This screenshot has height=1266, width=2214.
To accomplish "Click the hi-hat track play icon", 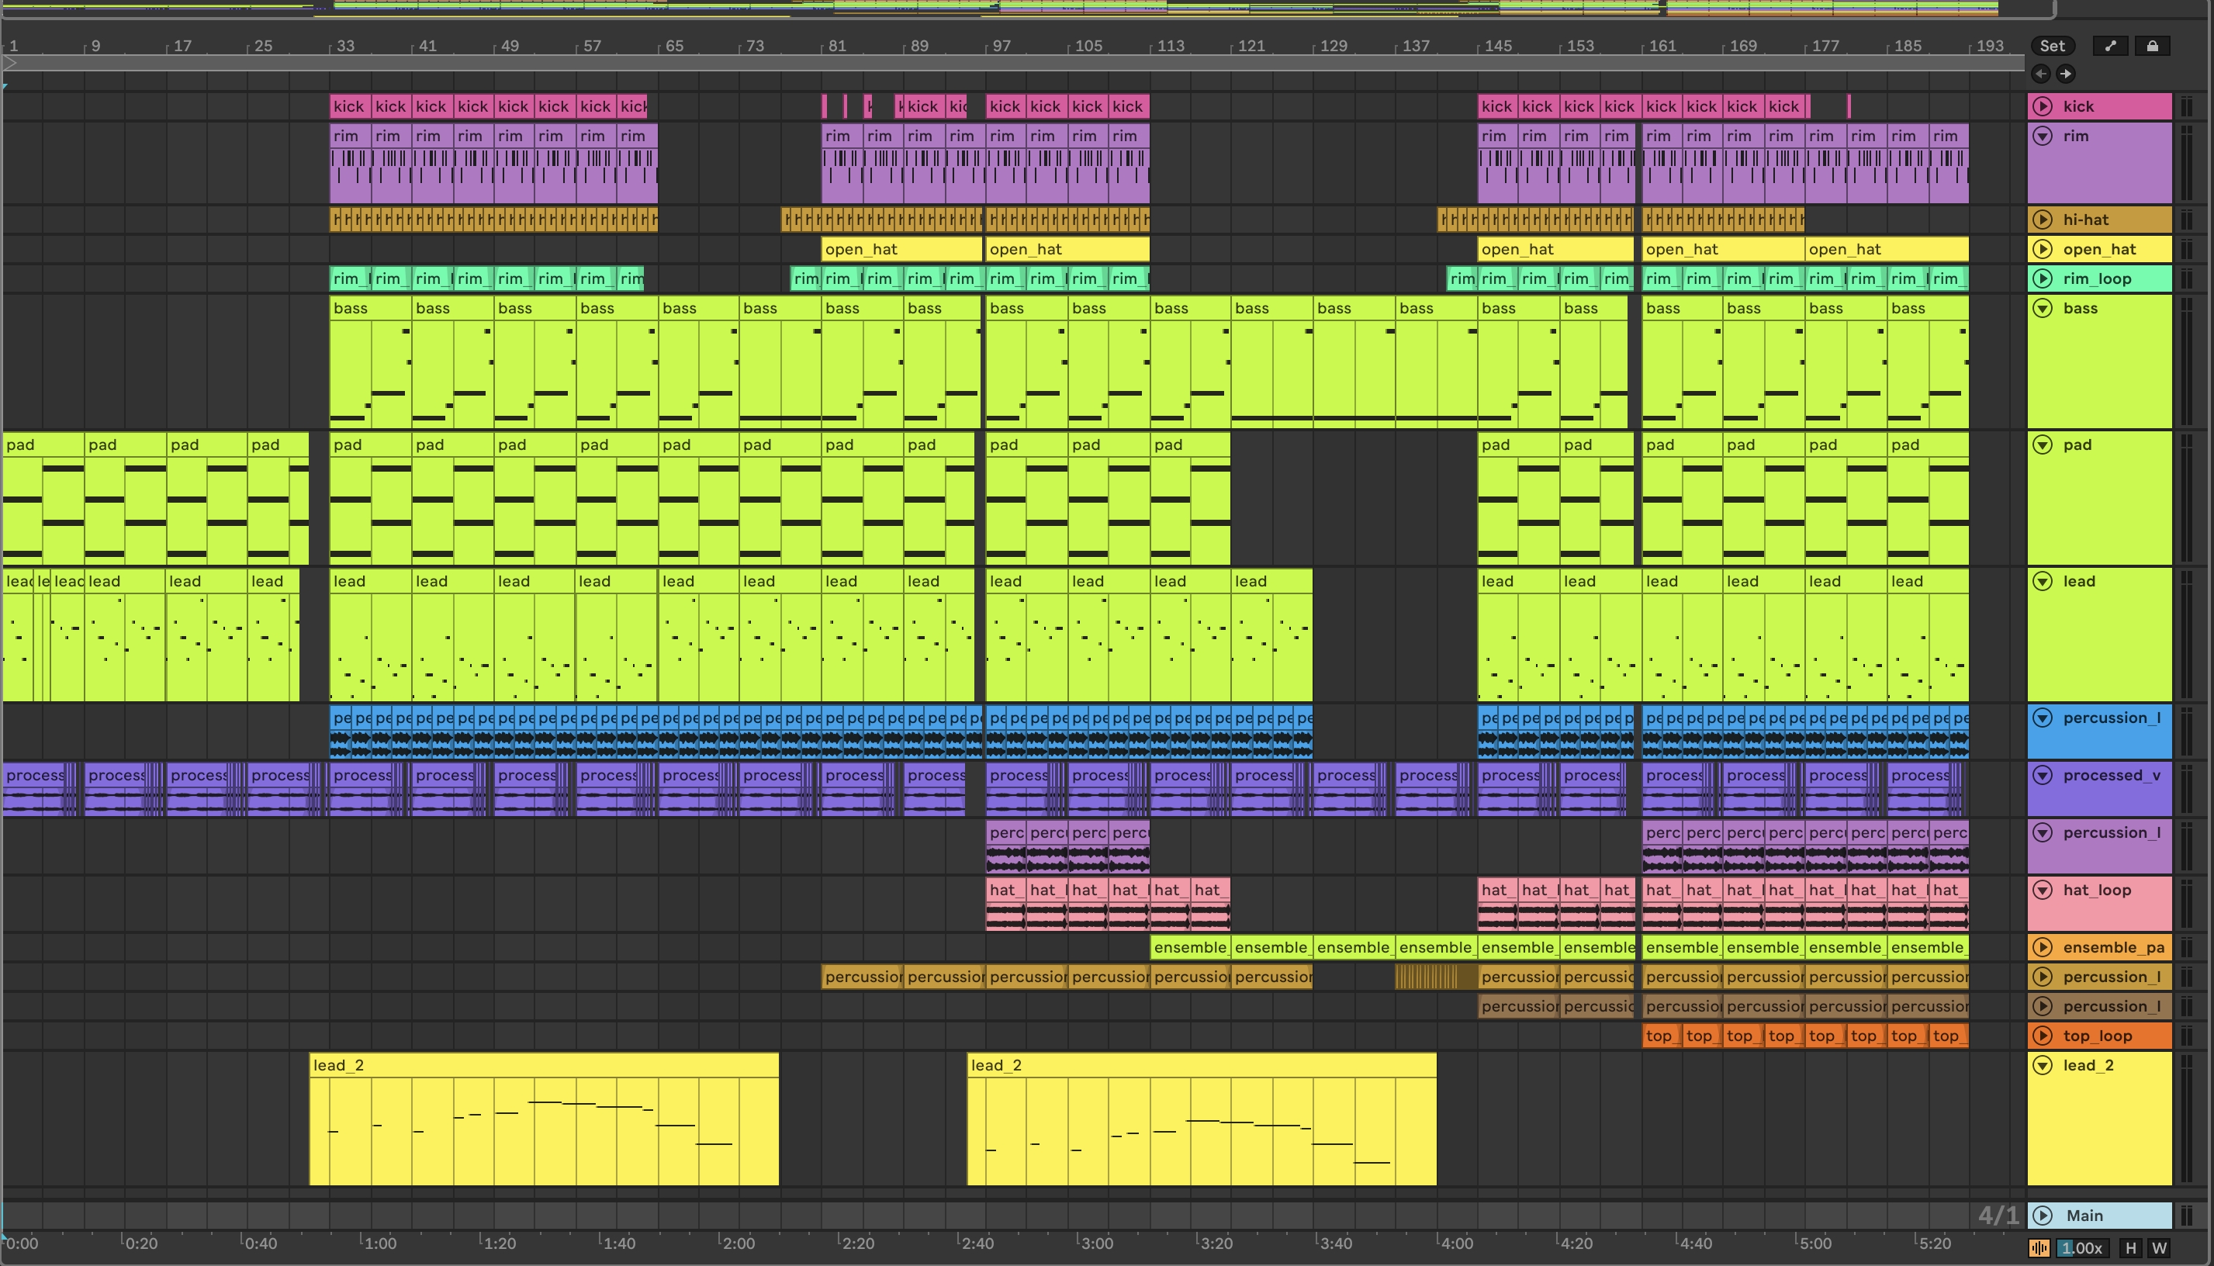I will [2043, 219].
